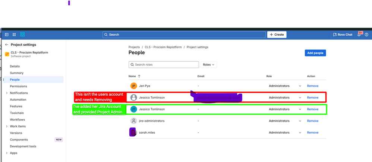Open Summary in project settings sidebar
The width and height of the screenshot is (372, 162).
click(x=17, y=73)
